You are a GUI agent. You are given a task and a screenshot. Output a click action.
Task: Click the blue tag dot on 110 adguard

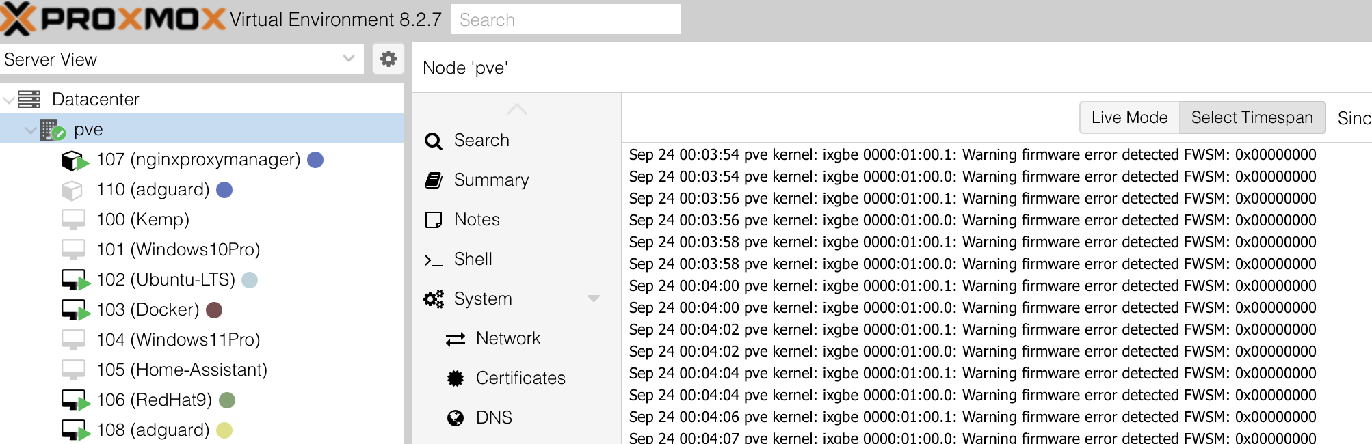224,189
